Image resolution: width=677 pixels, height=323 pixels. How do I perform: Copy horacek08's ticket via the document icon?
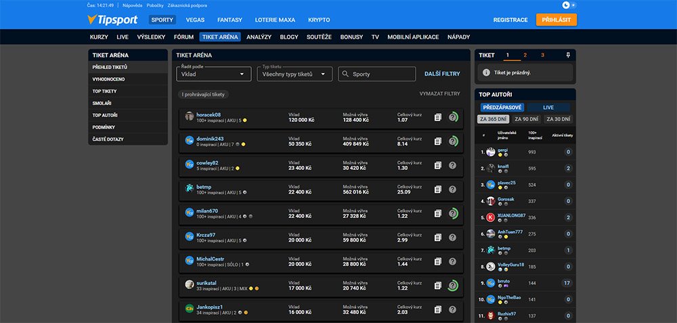(438, 117)
